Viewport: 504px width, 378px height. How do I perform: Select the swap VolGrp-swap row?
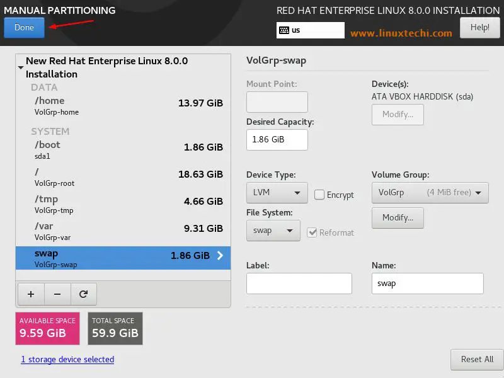[x=123, y=258]
